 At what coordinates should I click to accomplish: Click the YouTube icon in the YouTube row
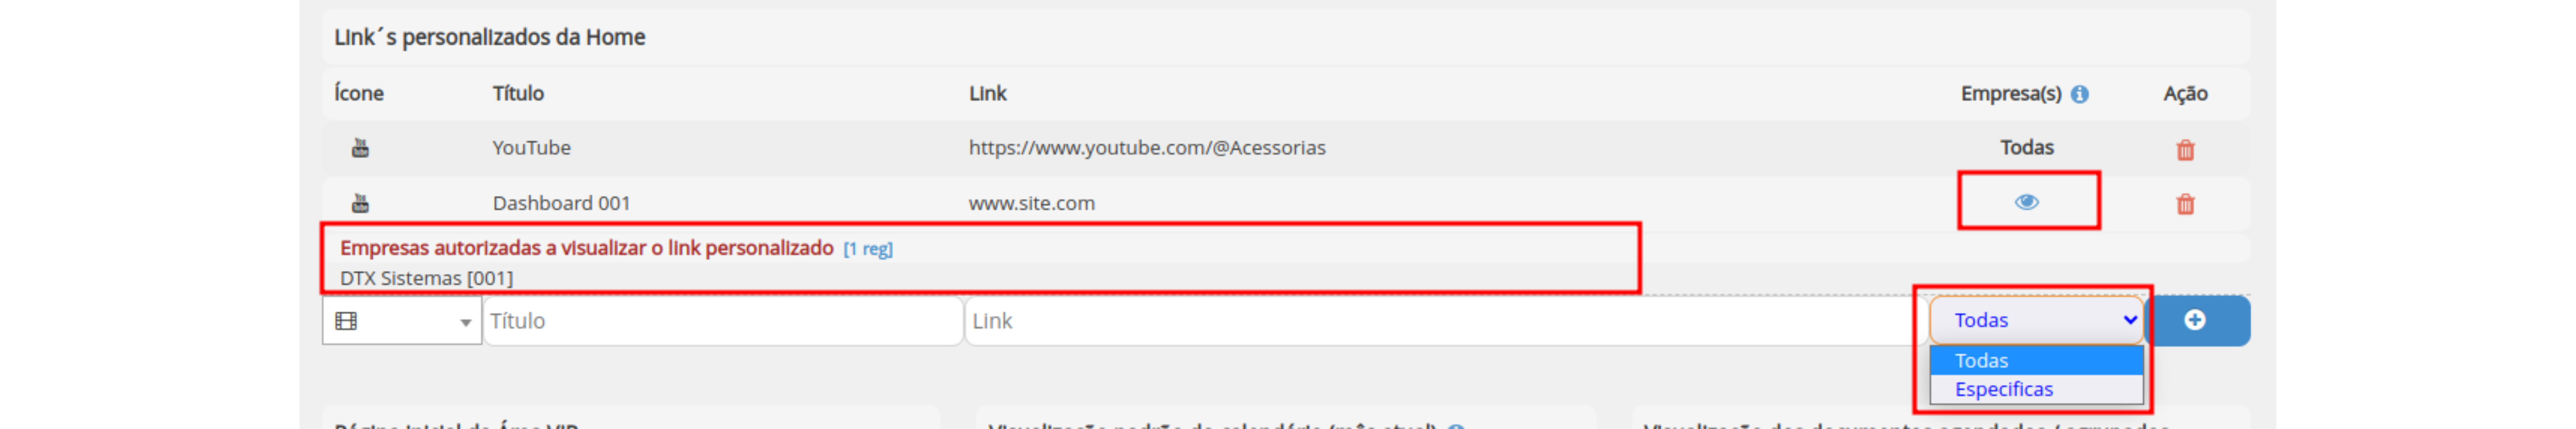pyautogui.click(x=360, y=148)
